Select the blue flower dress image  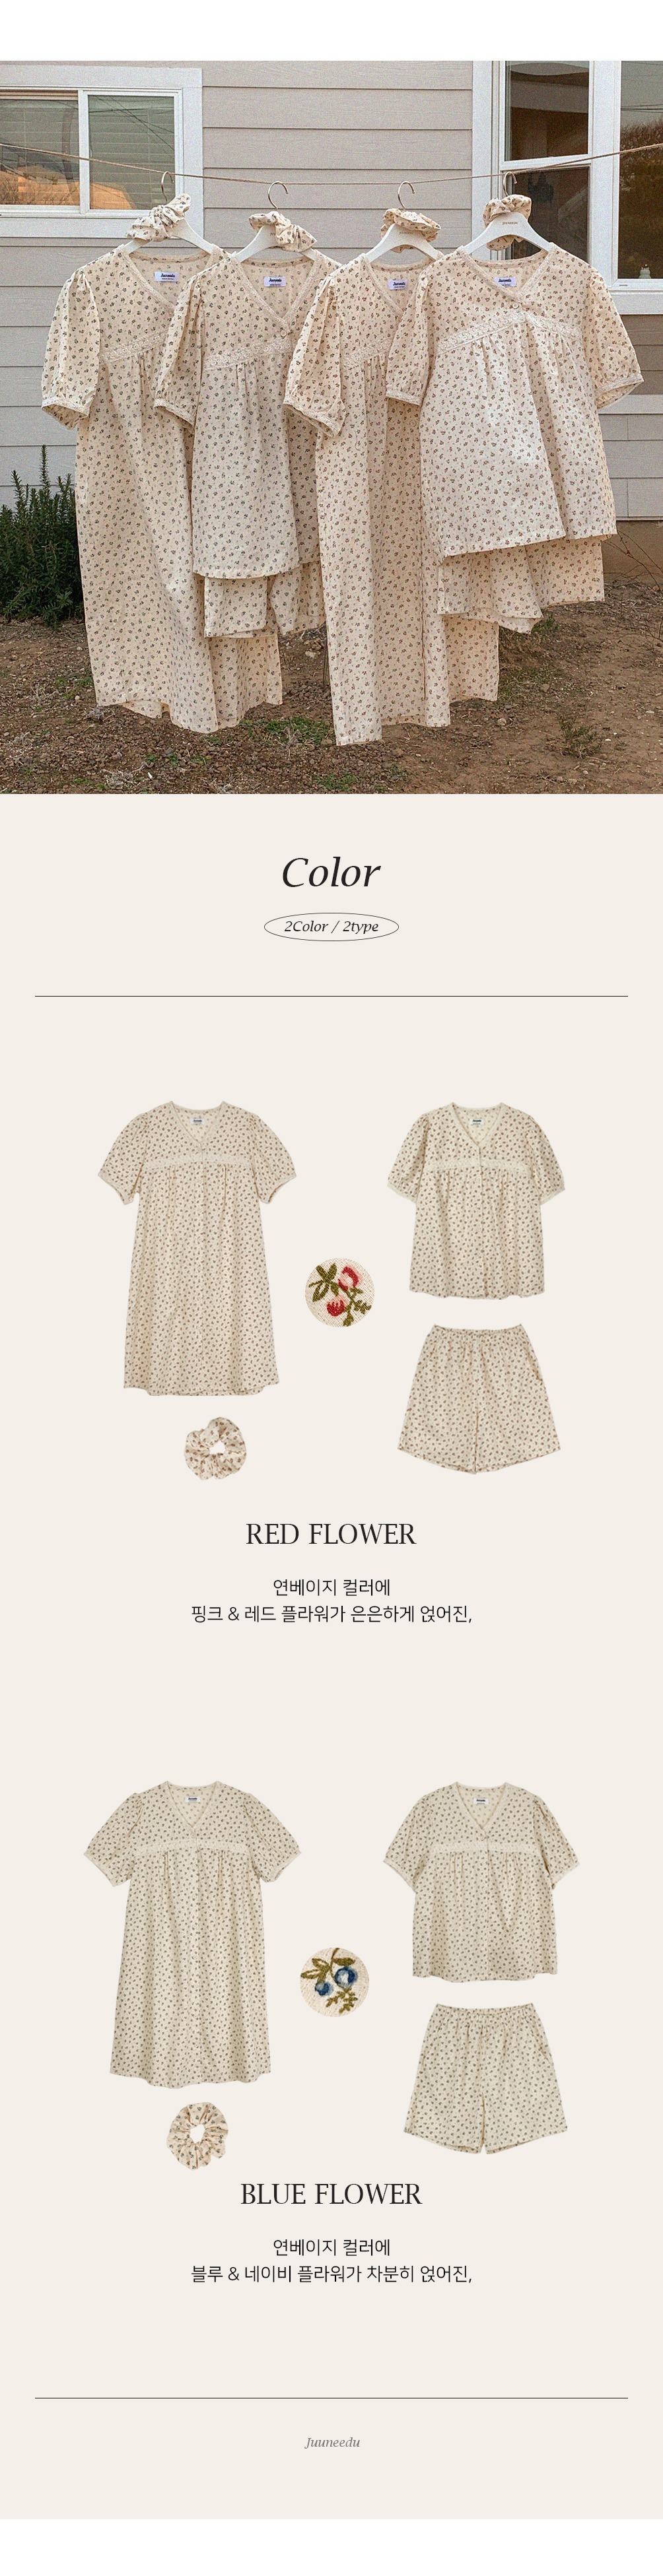click(x=193, y=1933)
